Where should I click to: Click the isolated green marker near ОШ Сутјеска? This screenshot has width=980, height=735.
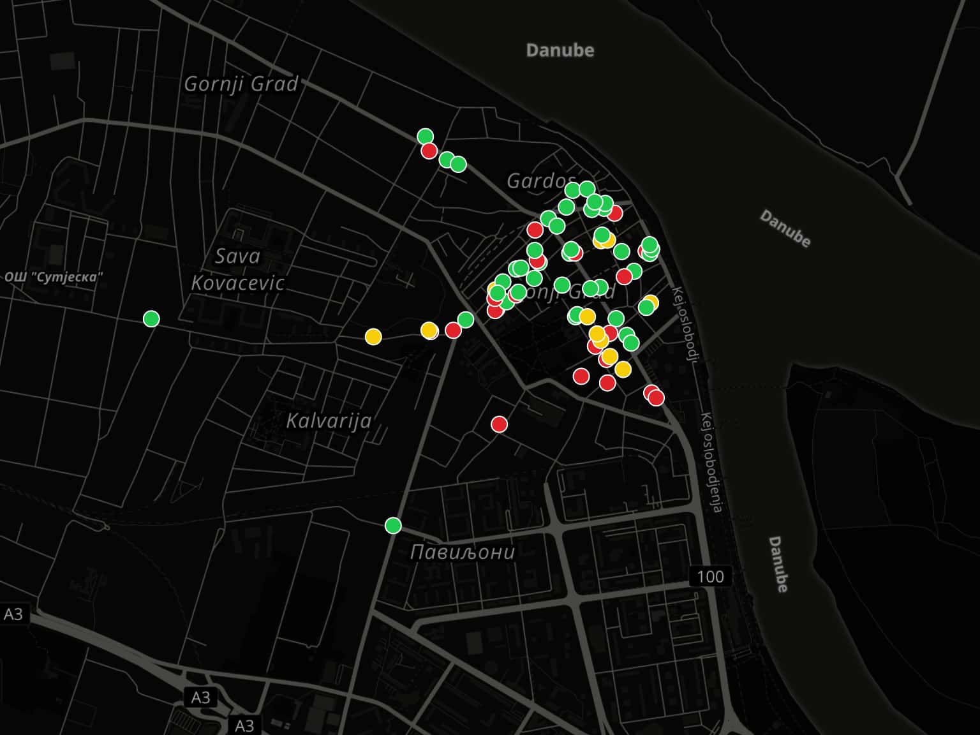coord(151,318)
